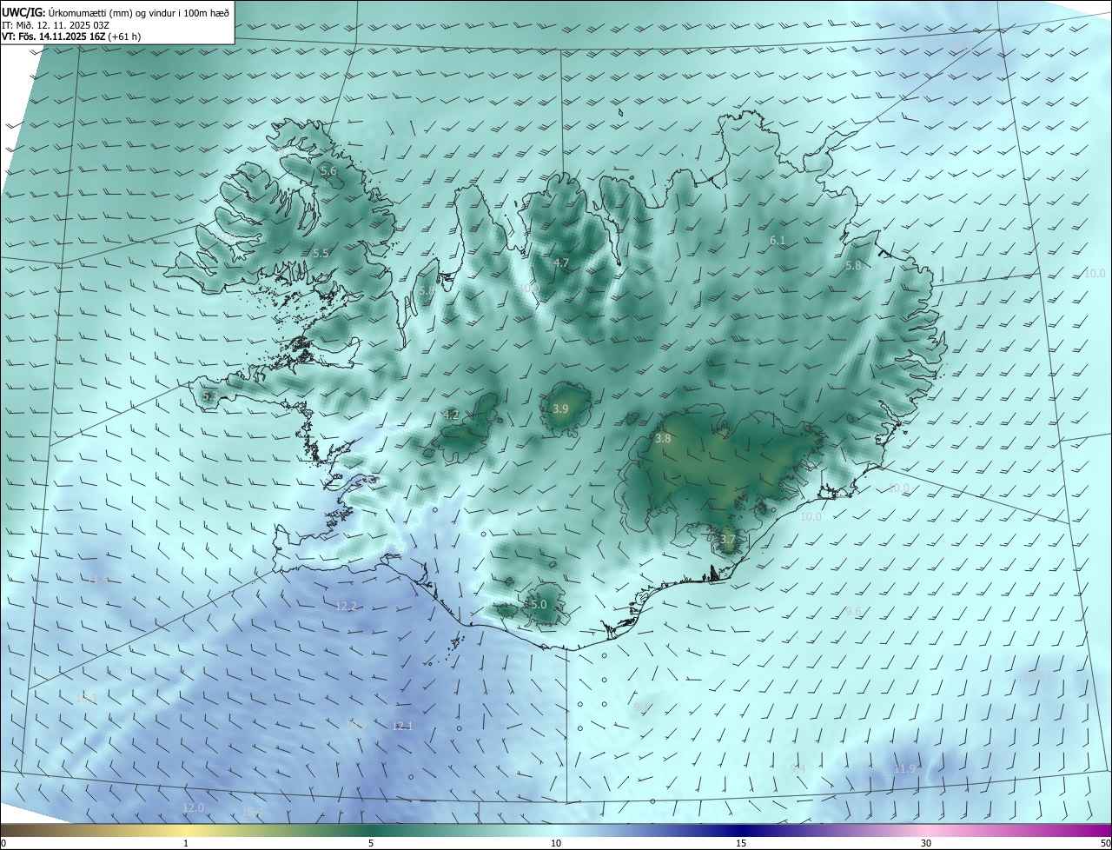This screenshot has height=850, width=1112.
Task: Click the 3.8 value on Vatnajökull
Action: [663, 439]
